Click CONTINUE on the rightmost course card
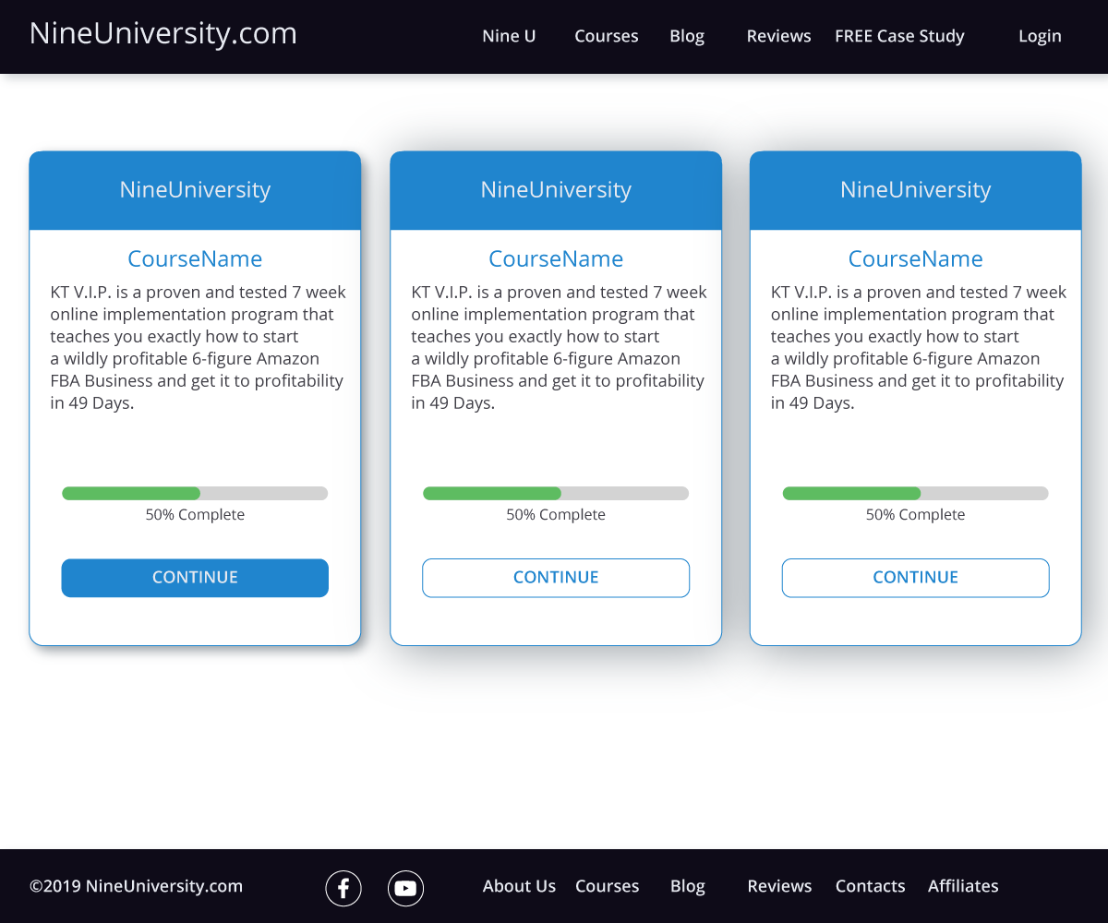 pos(916,578)
